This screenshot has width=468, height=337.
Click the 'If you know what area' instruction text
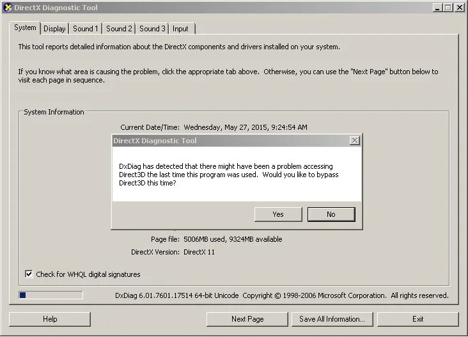pyautogui.click(x=228, y=76)
